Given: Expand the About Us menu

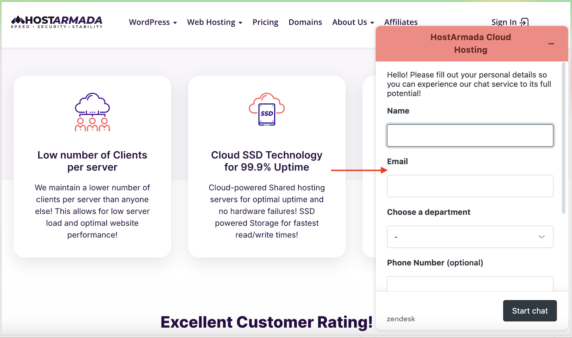Looking at the screenshot, I should click(x=353, y=22).
